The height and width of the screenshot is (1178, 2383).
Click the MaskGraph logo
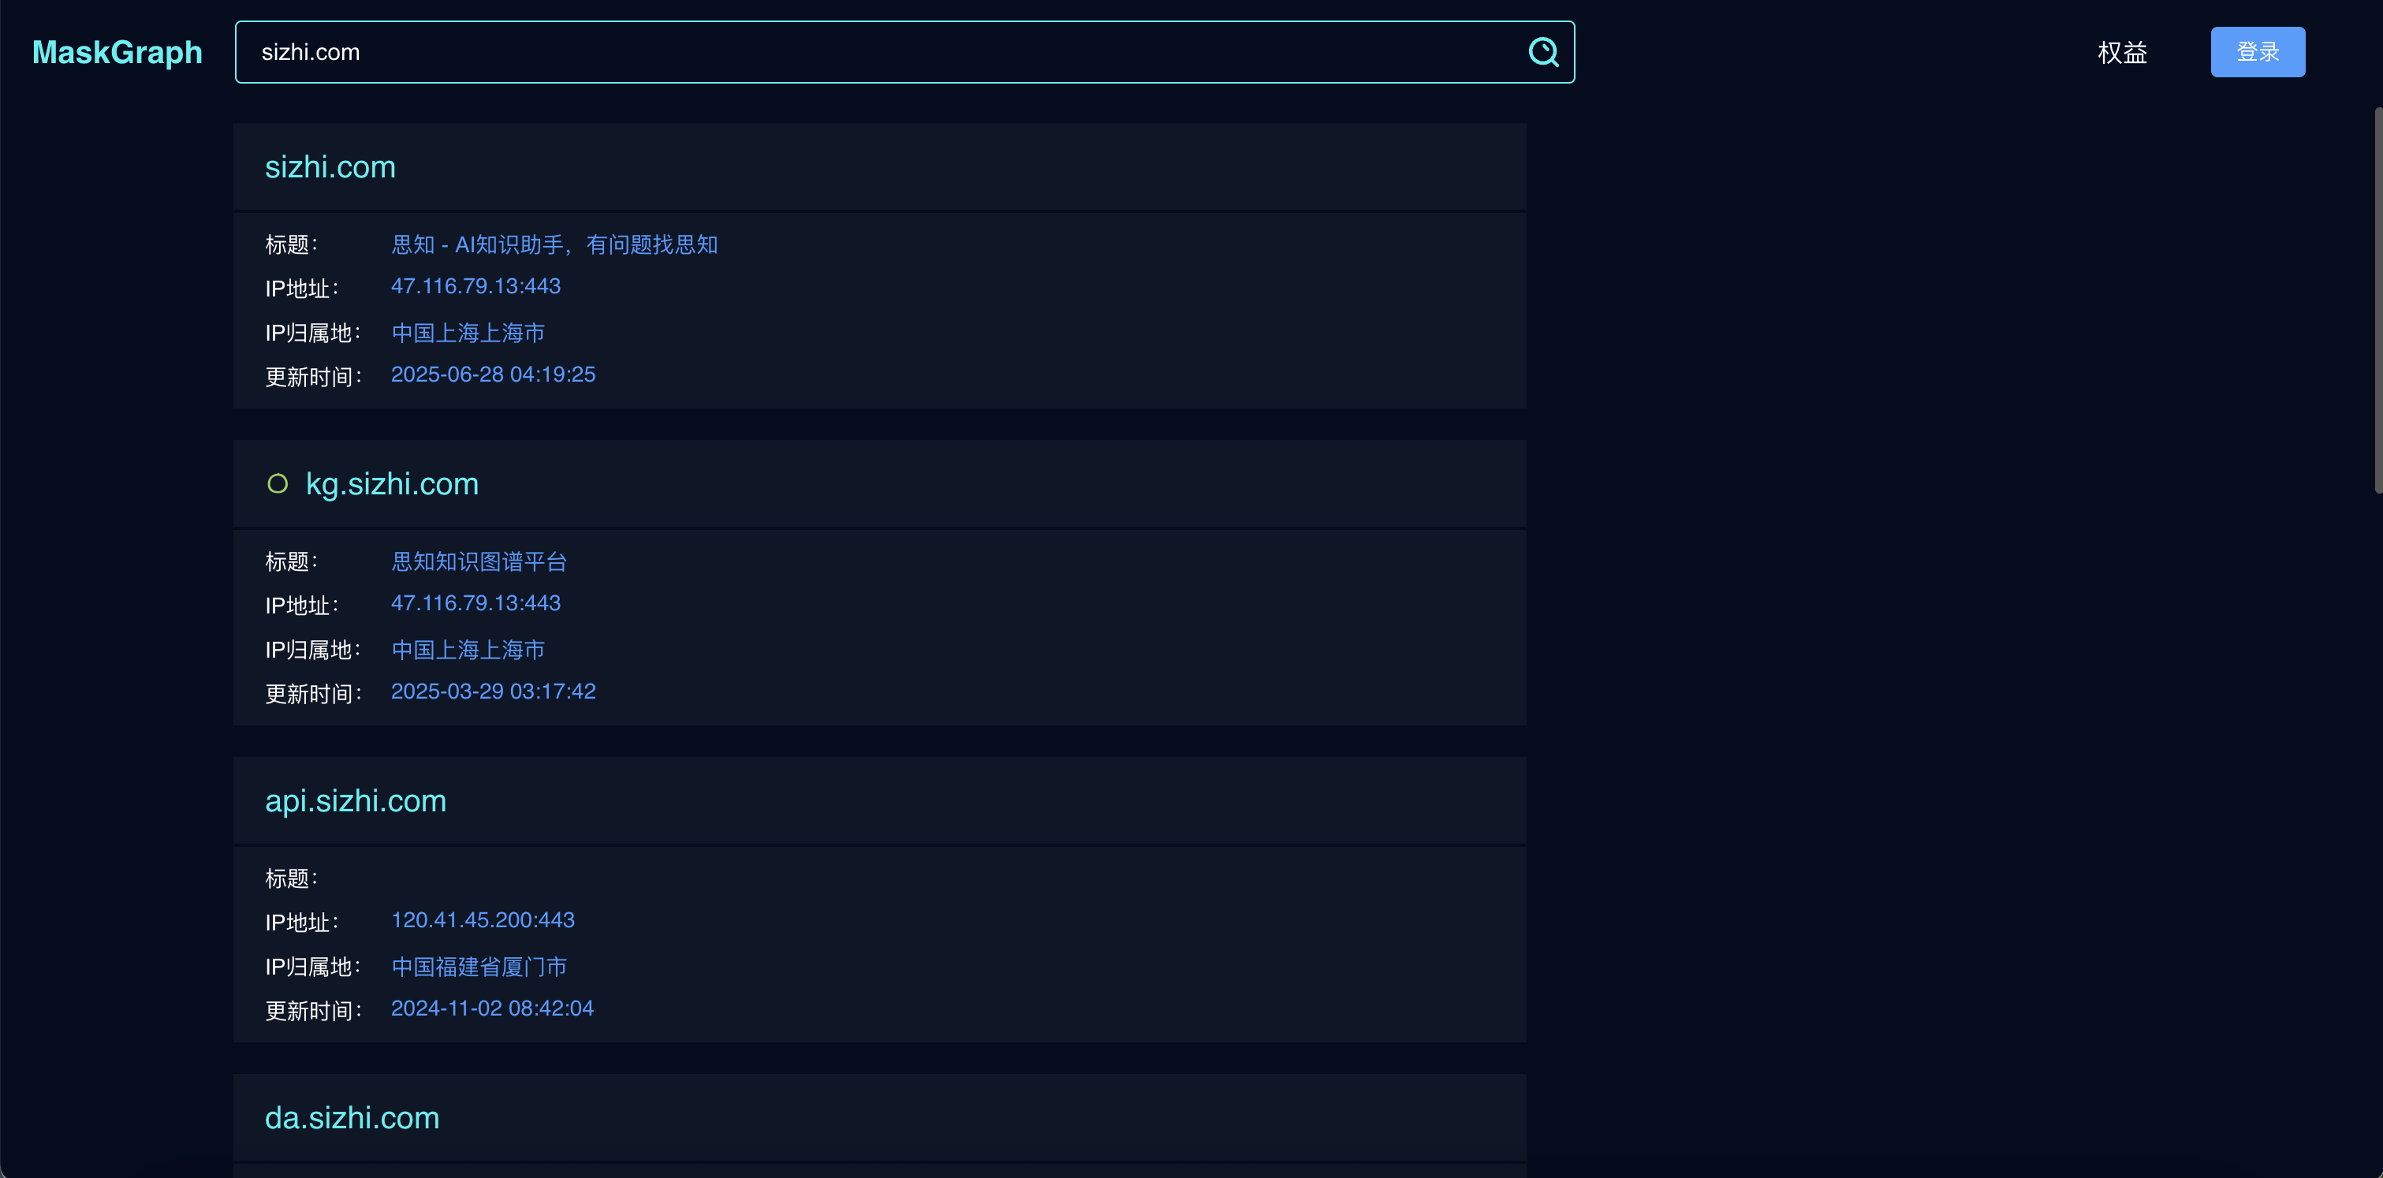click(117, 52)
